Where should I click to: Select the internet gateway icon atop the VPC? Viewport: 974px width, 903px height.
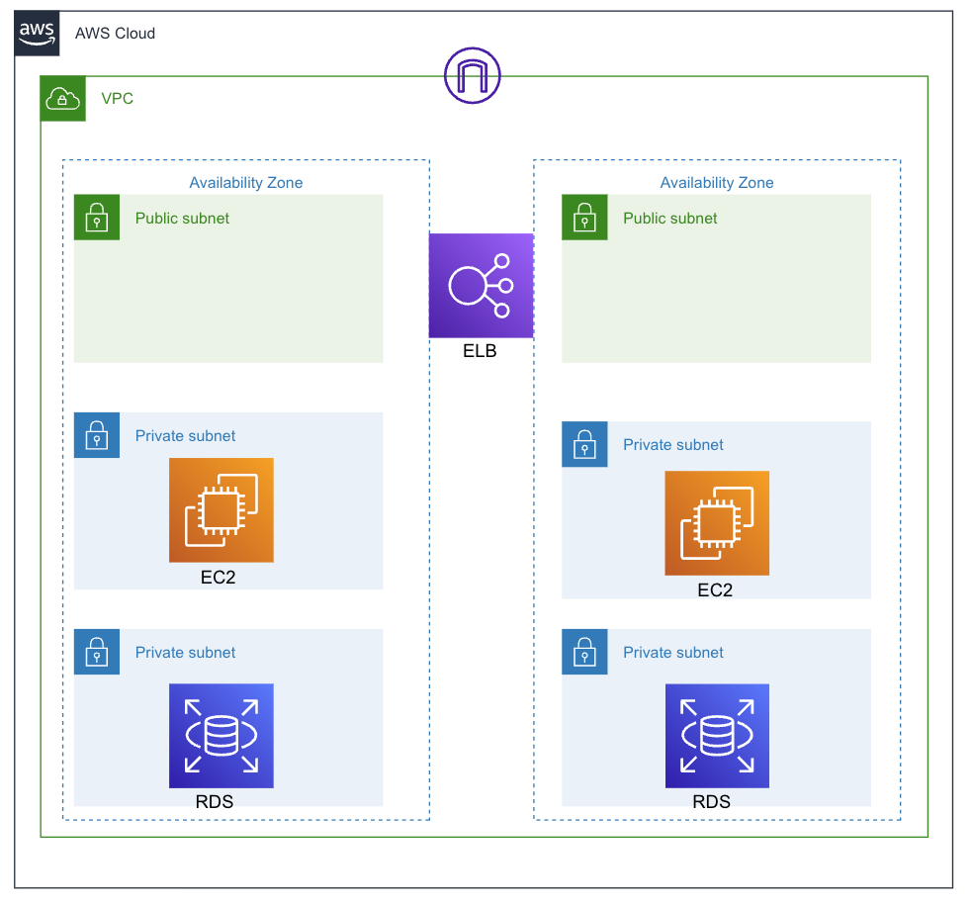pyautogui.click(x=473, y=76)
